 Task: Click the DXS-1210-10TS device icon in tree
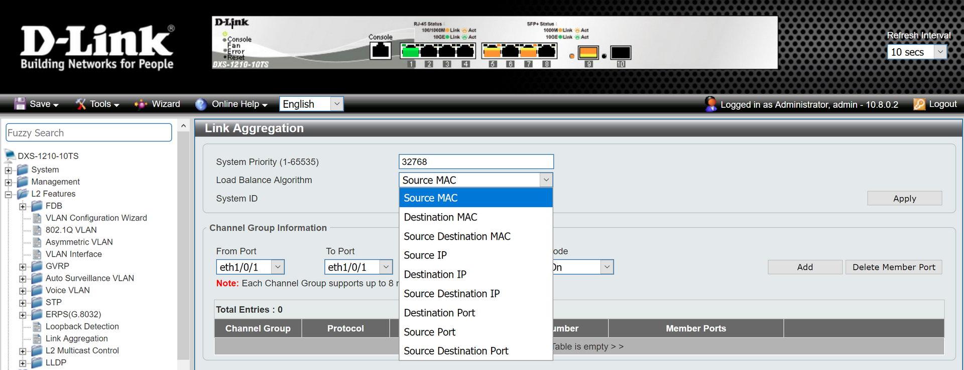[x=10, y=155]
